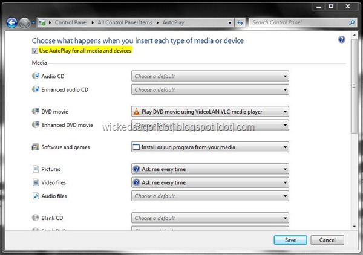Click the Audio CD disc icon
This screenshot has width=363, height=255.
click(36, 76)
